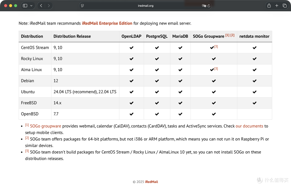Click the '14.x' release cell
Image resolution: width=291 pixels, height=186 pixels.
point(85,103)
